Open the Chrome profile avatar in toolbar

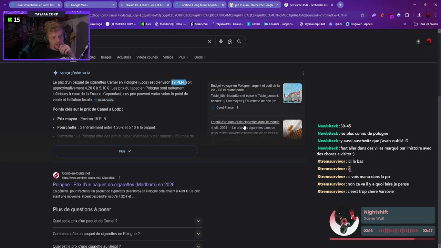point(428,15)
